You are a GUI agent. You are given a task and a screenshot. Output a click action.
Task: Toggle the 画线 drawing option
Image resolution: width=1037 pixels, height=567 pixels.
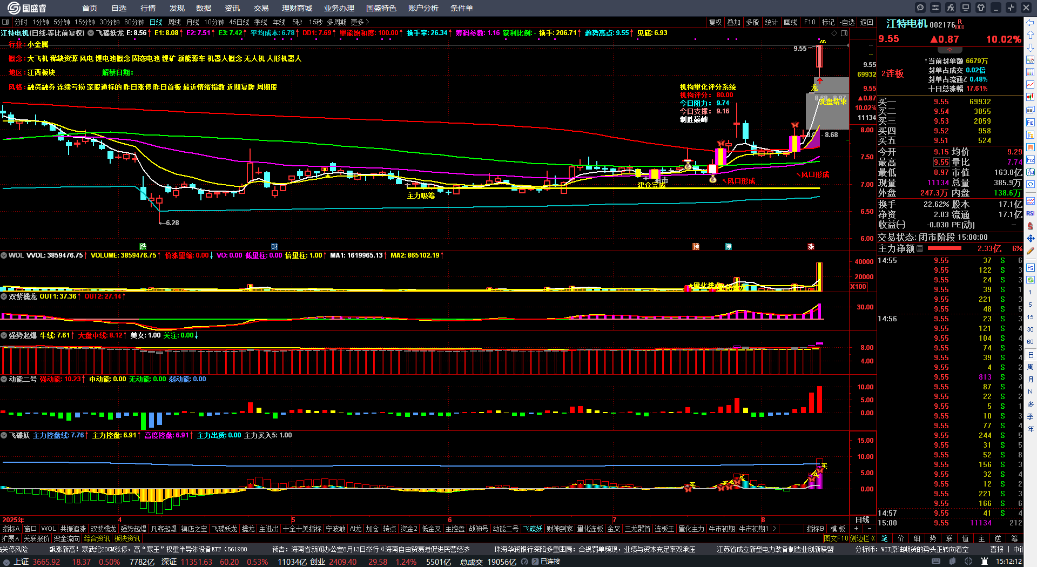click(790, 22)
